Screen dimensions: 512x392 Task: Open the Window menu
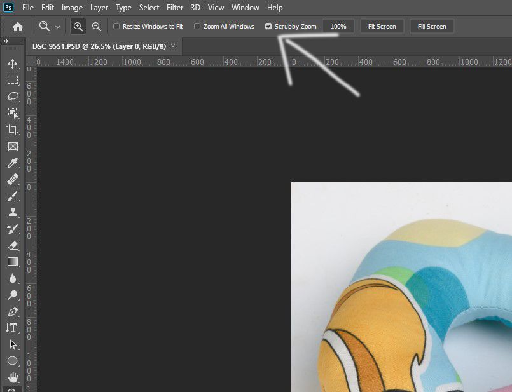click(246, 7)
